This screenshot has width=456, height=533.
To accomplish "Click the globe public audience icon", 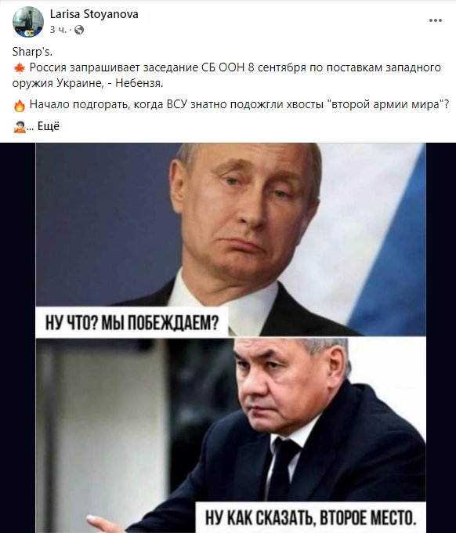I will (x=79, y=30).
